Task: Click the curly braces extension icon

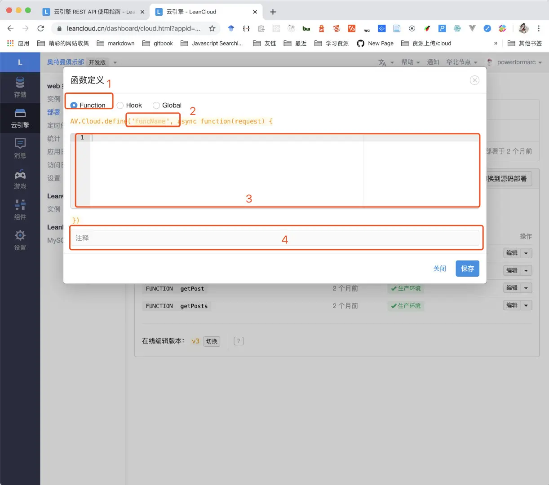Action: (246, 28)
